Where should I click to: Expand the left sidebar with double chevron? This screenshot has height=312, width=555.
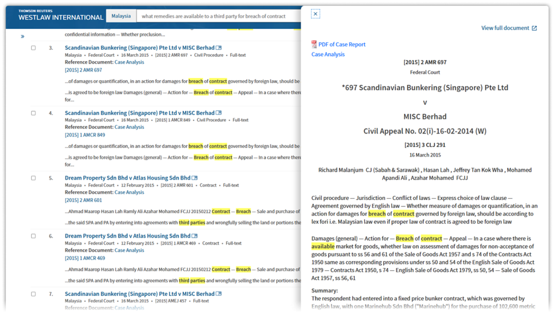click(x=23, y=37)
